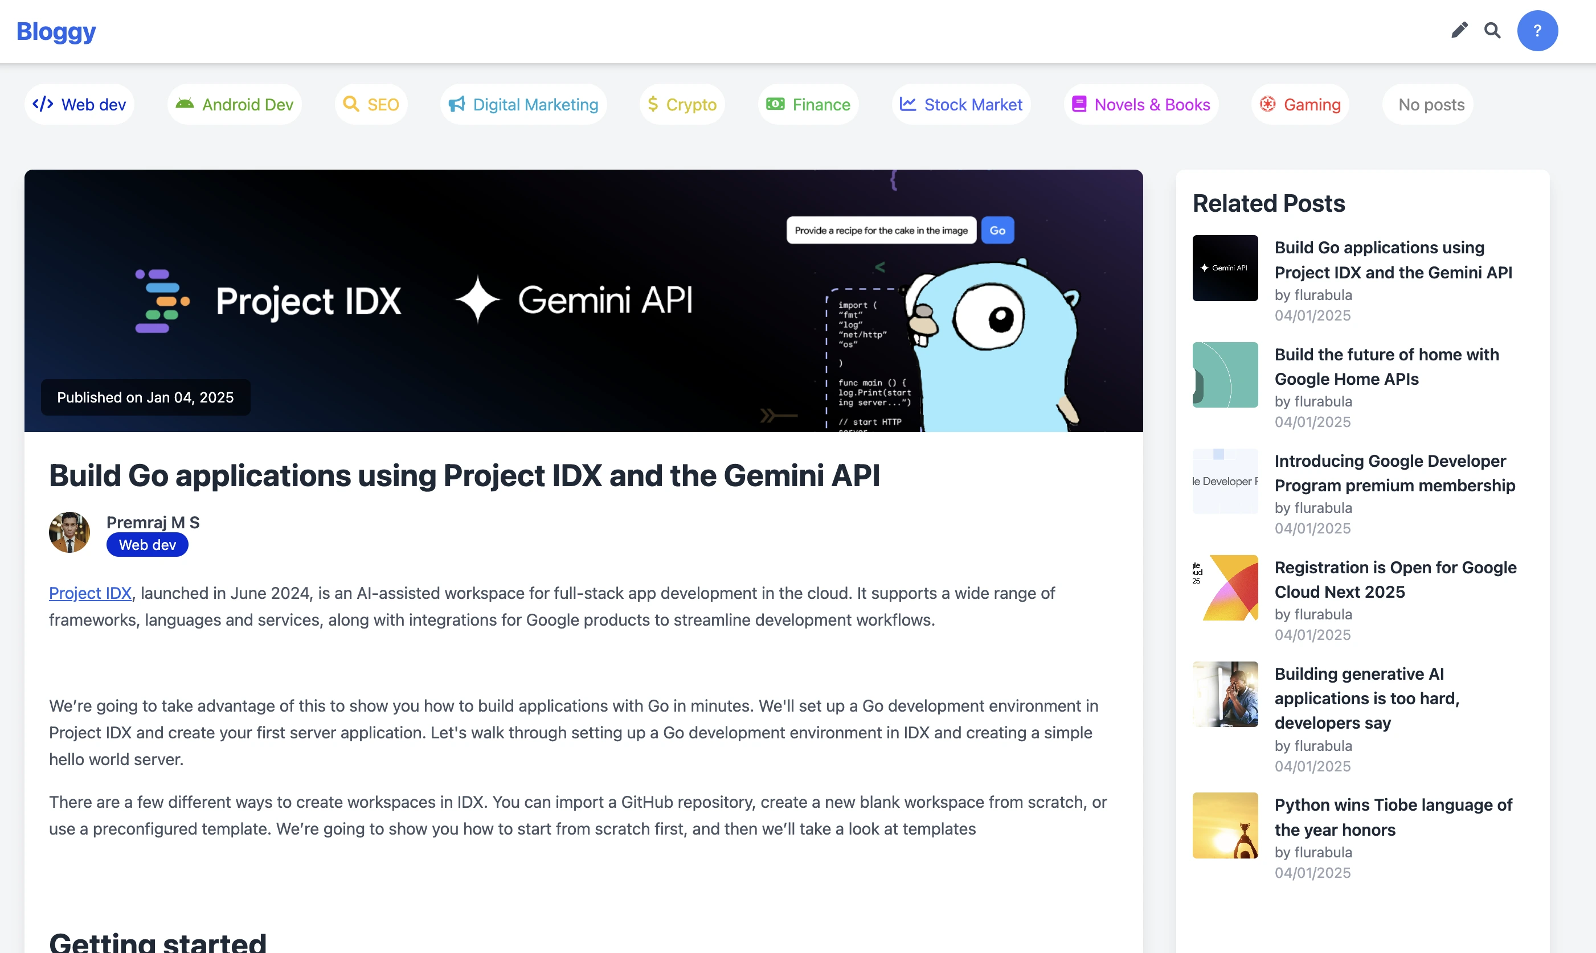The height and width of the screenshot is (953, 1596).
Task: Select the Digital Marketing category
Action: 523,104
